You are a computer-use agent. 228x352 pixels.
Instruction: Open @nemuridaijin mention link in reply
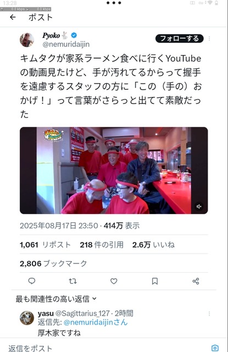(x=96, y=322)
